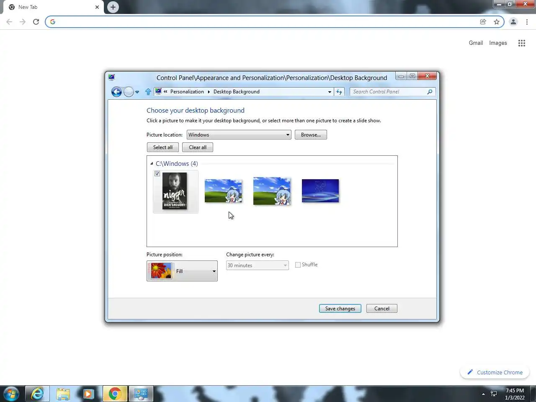Click Control Panel forward arrow button
The image size is (536, 402).
click(129, 92)
